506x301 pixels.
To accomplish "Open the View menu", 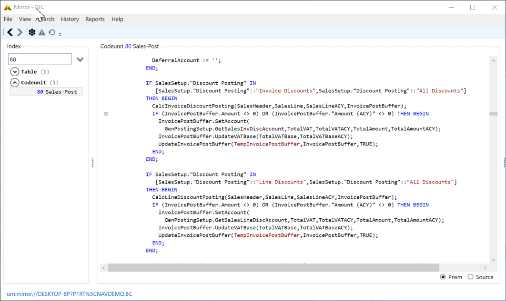I will click(25, 19).
